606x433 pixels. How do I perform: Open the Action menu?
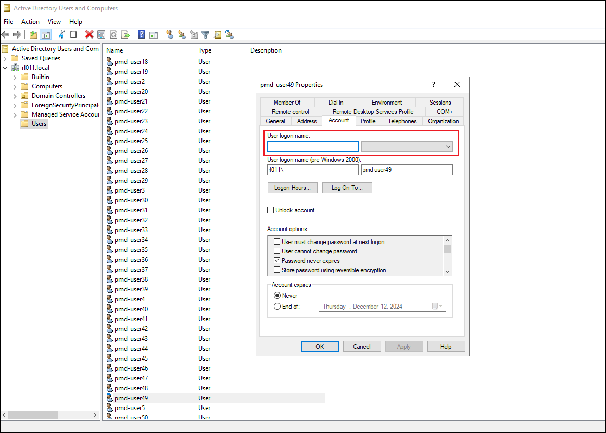click(30, 22)
